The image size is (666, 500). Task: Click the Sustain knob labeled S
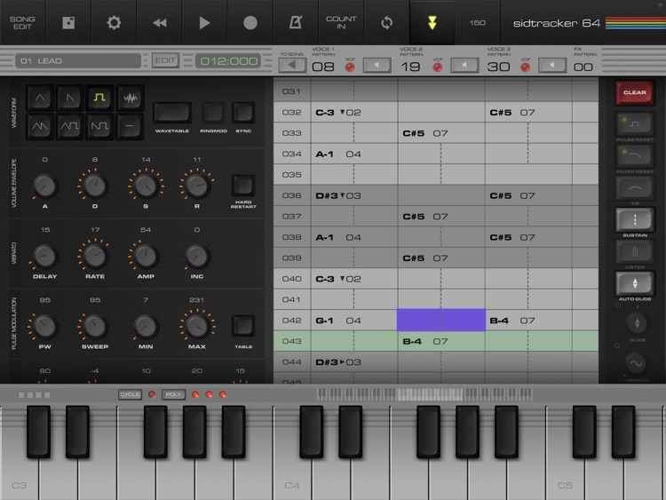coord(146,187)
